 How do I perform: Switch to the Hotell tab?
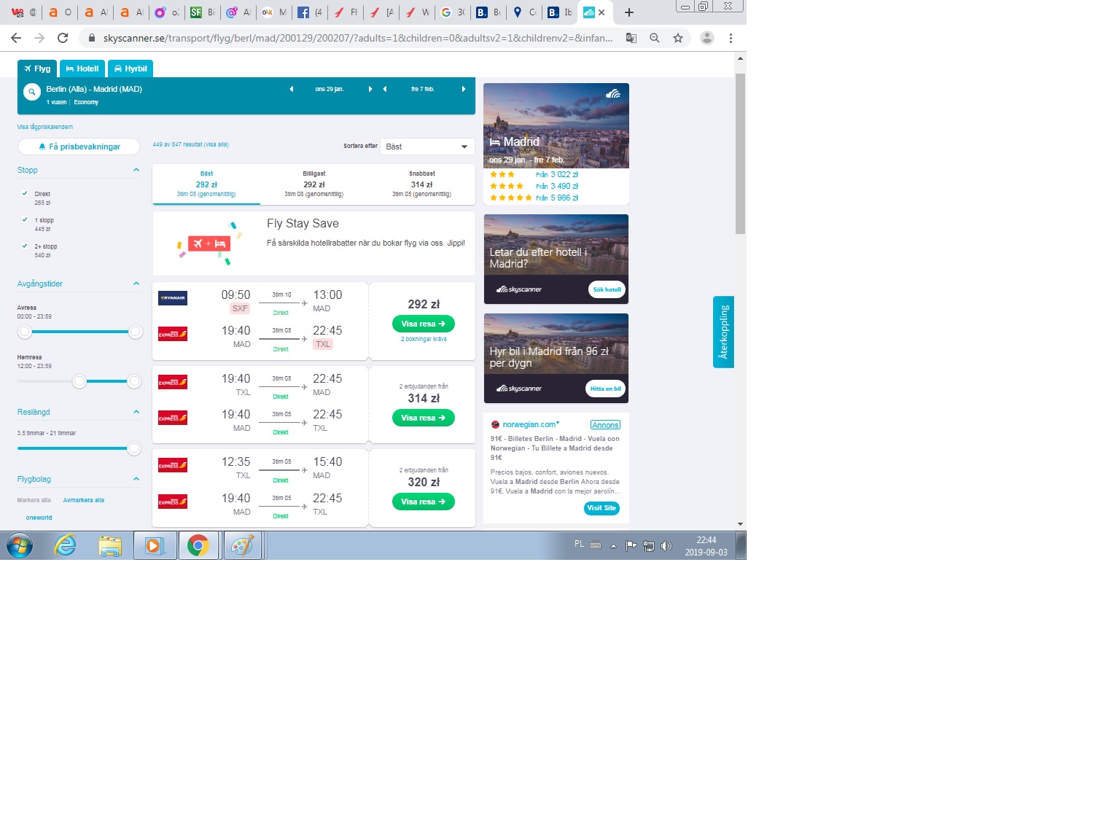(x=82, y=69)
